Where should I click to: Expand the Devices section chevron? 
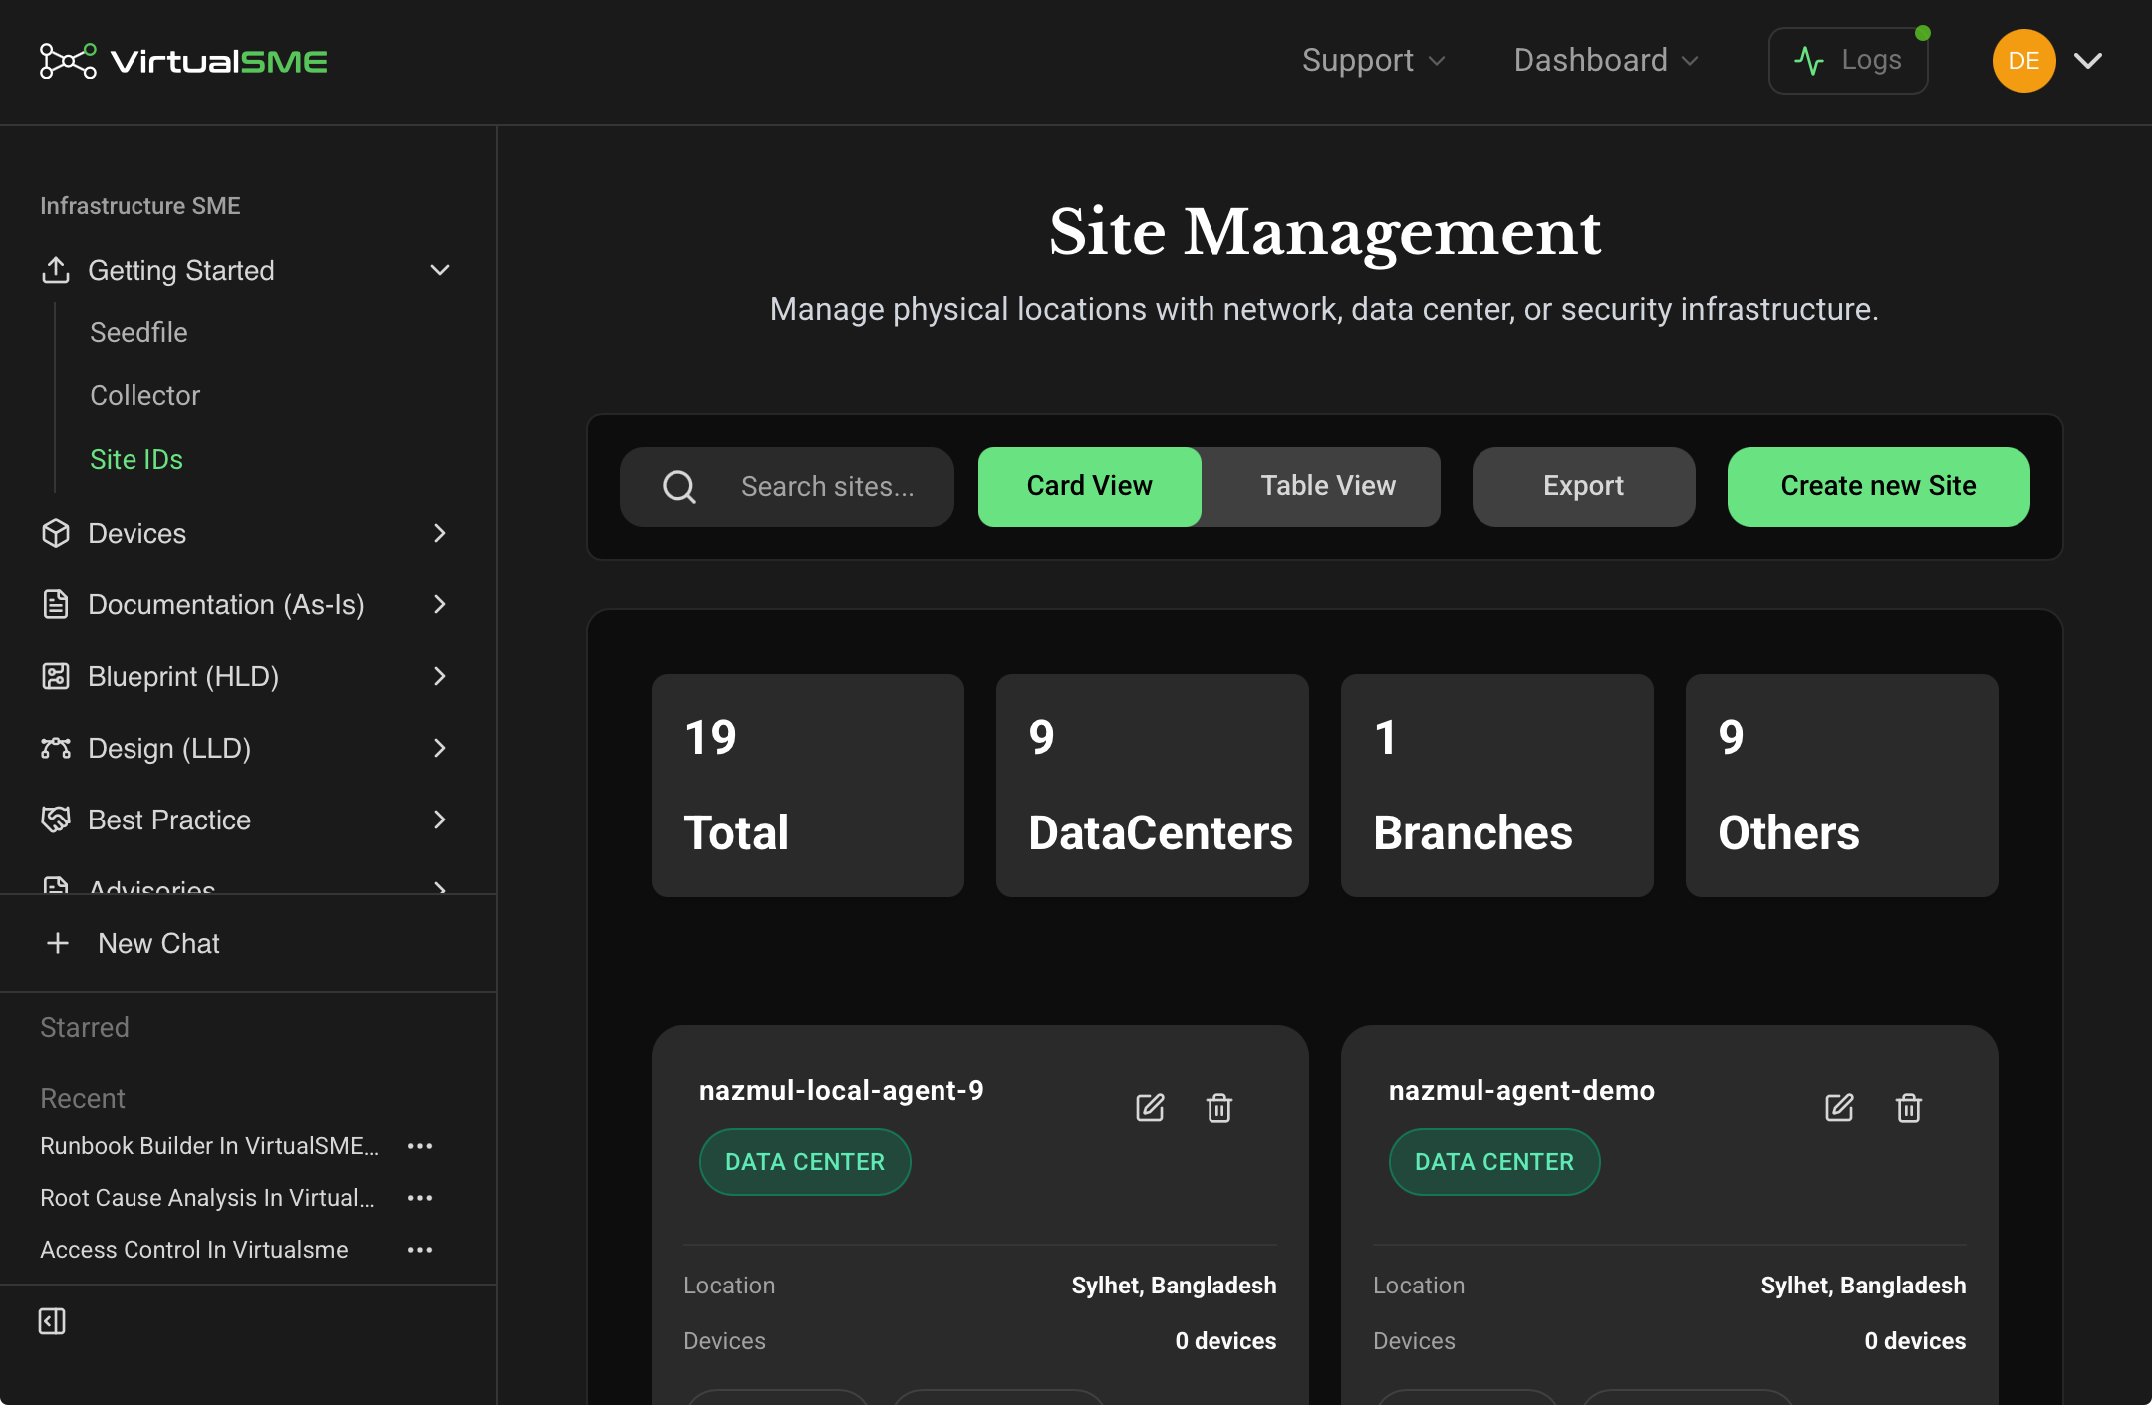click(440, 533)
